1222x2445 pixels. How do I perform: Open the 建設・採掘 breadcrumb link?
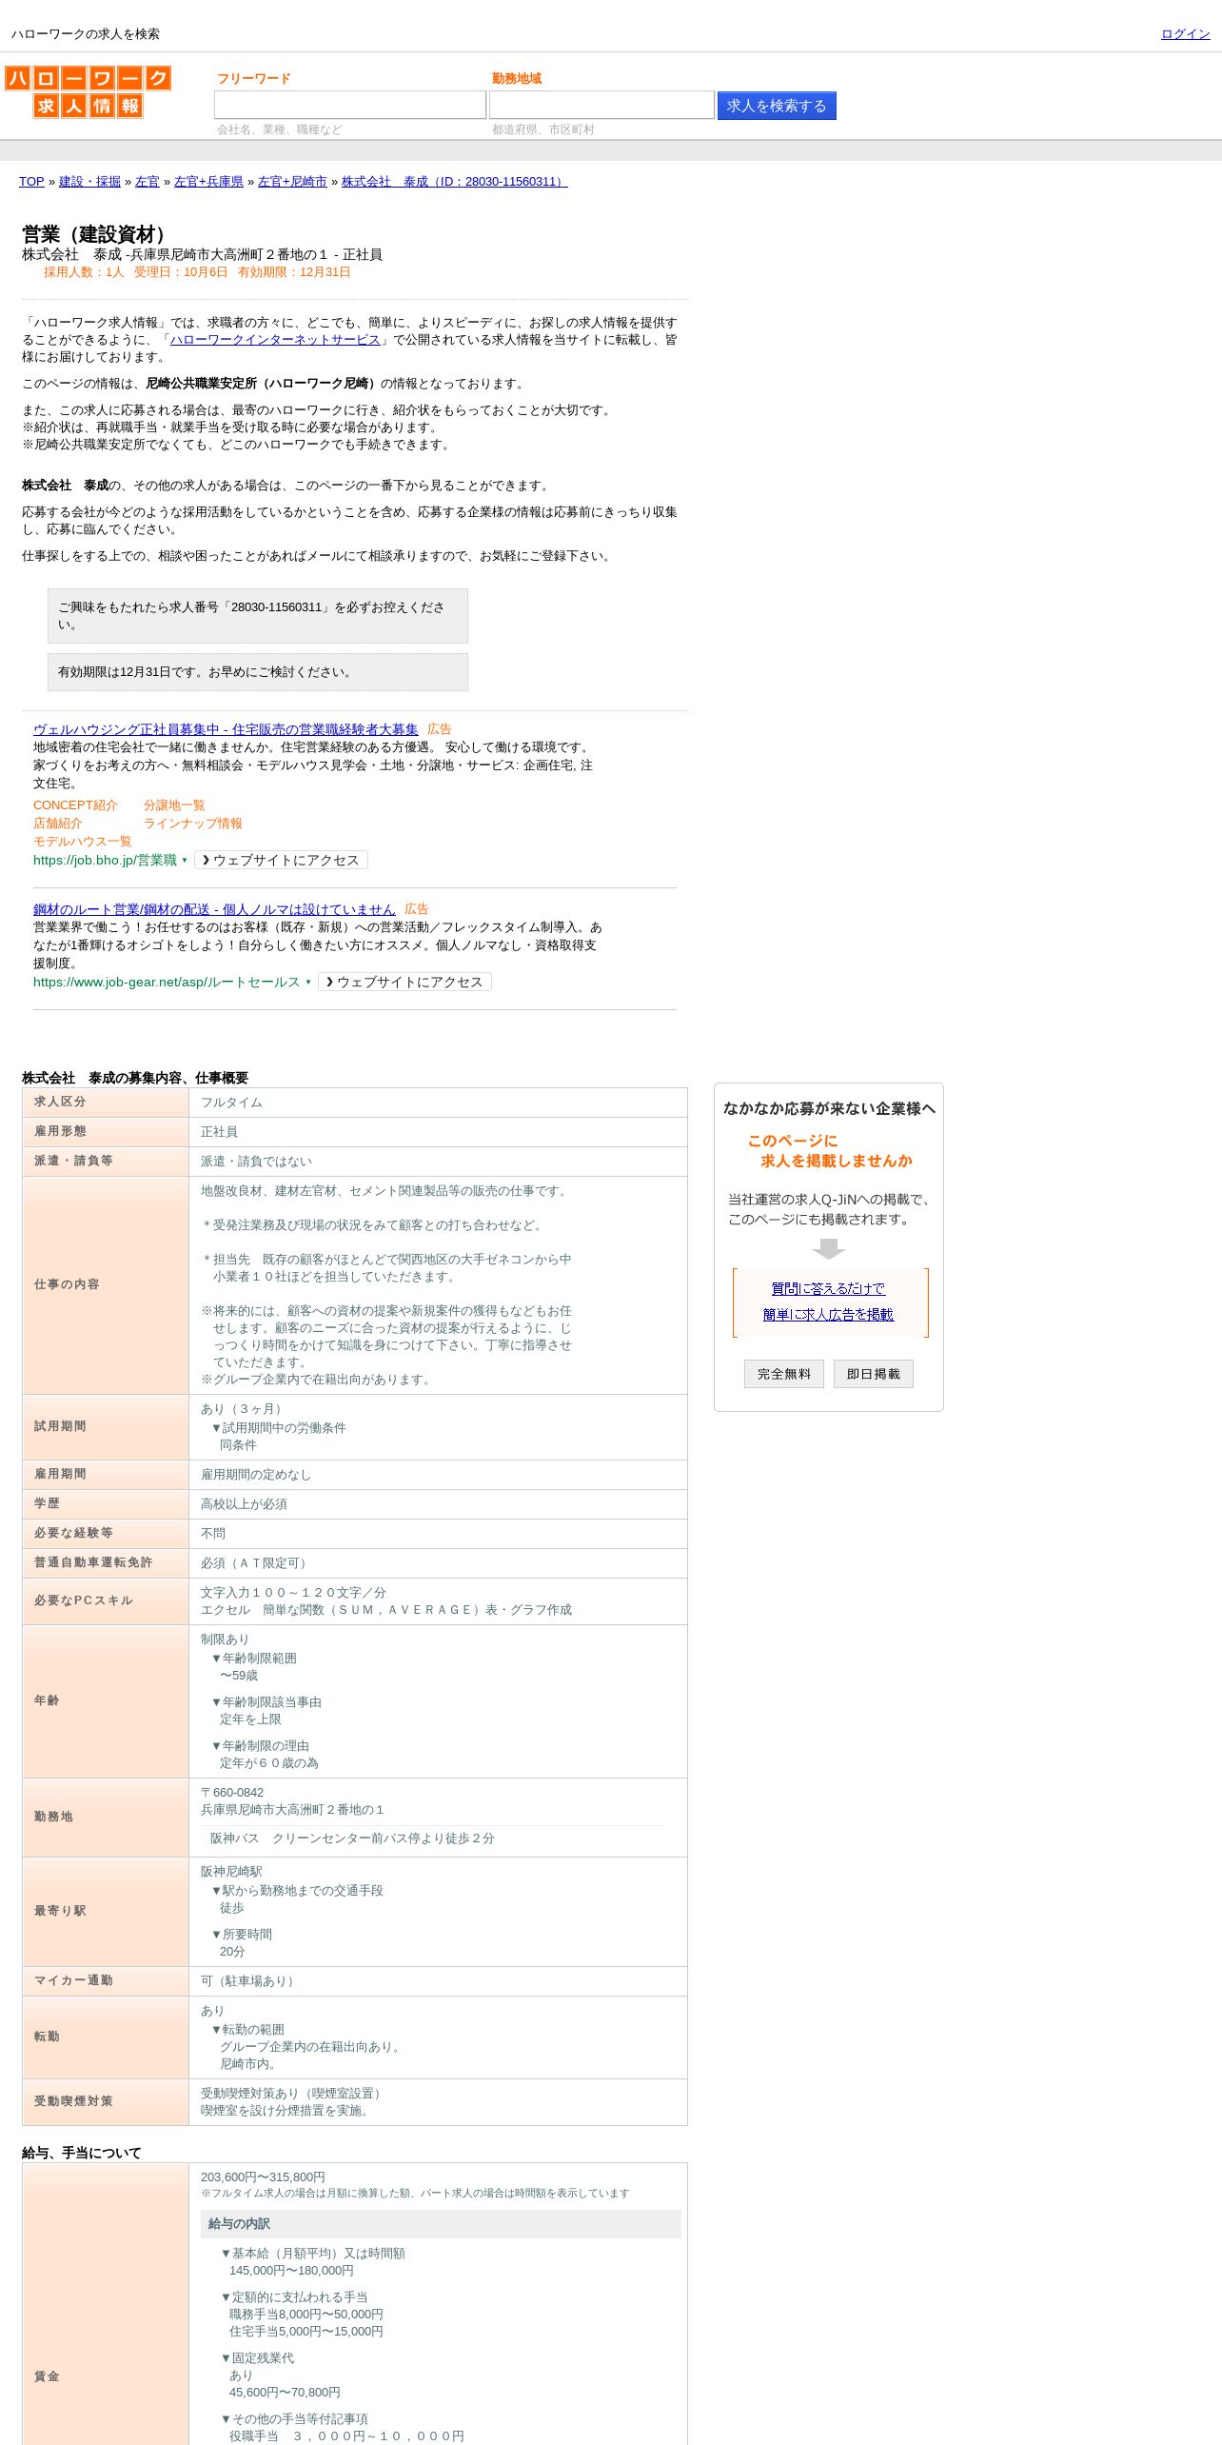tap(89, 182)
